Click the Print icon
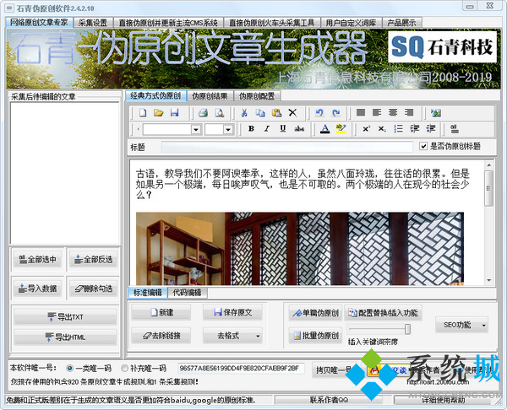The image size is (507, 410). (x=203, y=113)
